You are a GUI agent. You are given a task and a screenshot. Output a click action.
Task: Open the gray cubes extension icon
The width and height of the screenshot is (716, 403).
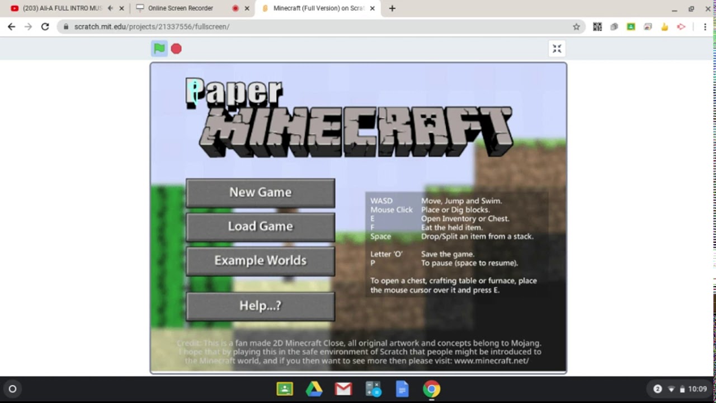tap(614, 26)
